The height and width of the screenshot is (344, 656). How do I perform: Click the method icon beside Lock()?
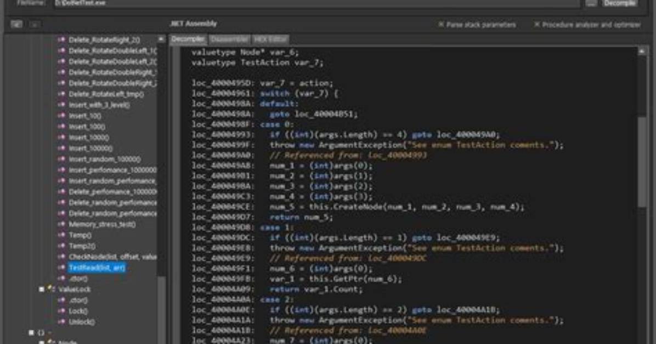(61, 311)
